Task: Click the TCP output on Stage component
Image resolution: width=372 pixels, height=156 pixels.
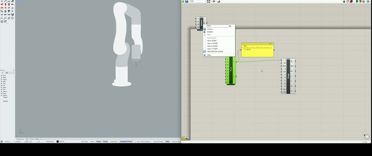Action: [292, 66]
